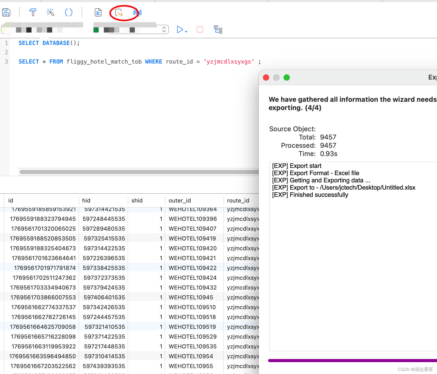Sort results by the id column header

coord(11,200)
